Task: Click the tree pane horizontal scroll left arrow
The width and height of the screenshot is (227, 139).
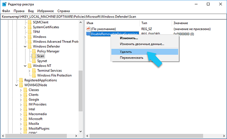Action: coord(3,136)
